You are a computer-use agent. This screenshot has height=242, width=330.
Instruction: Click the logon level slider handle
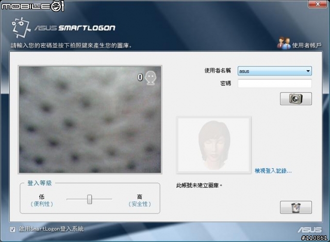[x=89, y=199]
